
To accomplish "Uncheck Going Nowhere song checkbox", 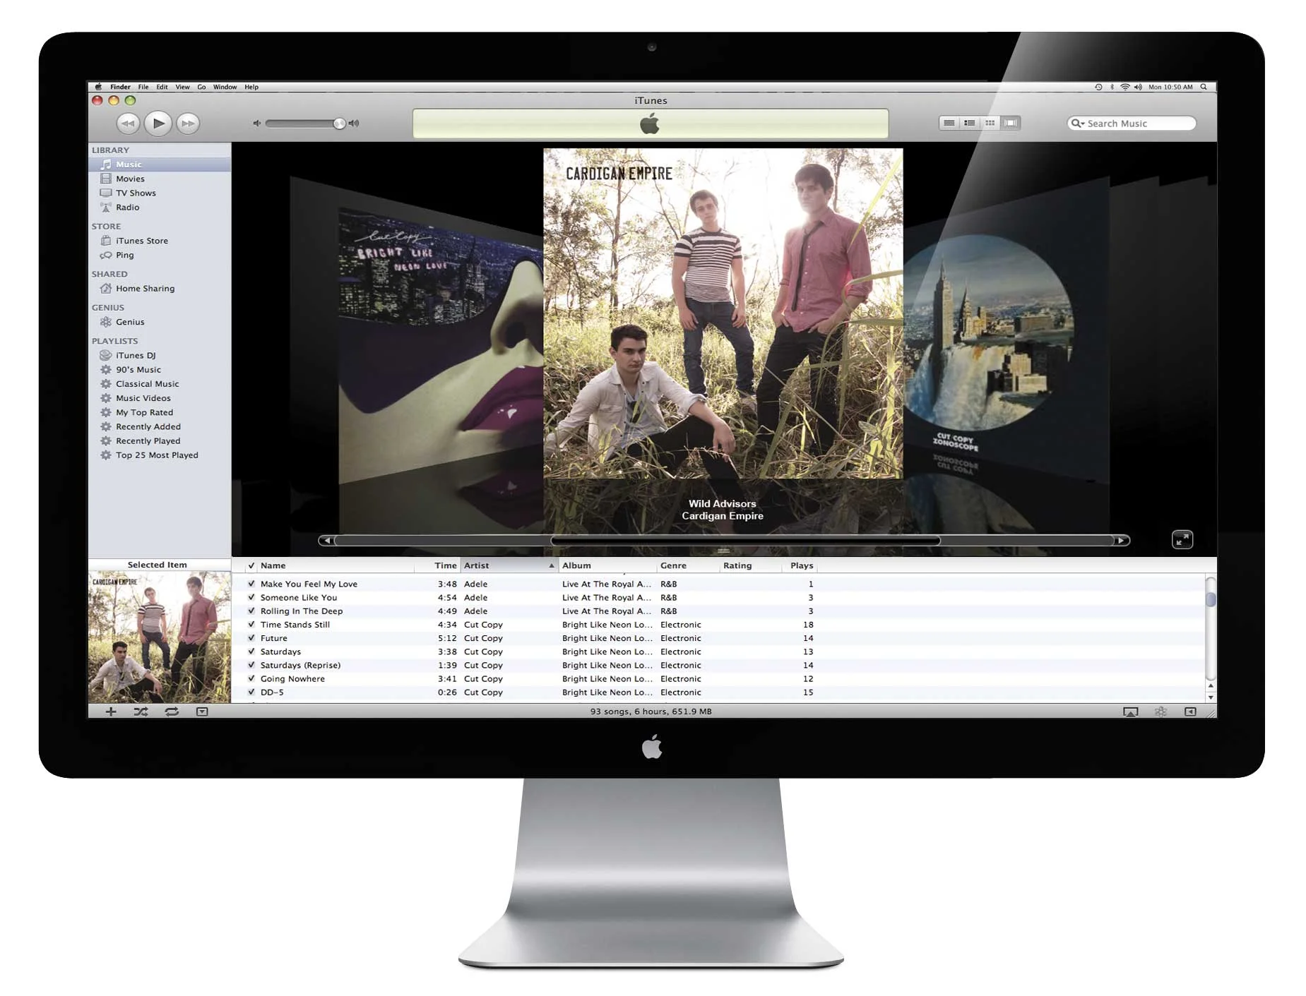I will pos(251,678).
